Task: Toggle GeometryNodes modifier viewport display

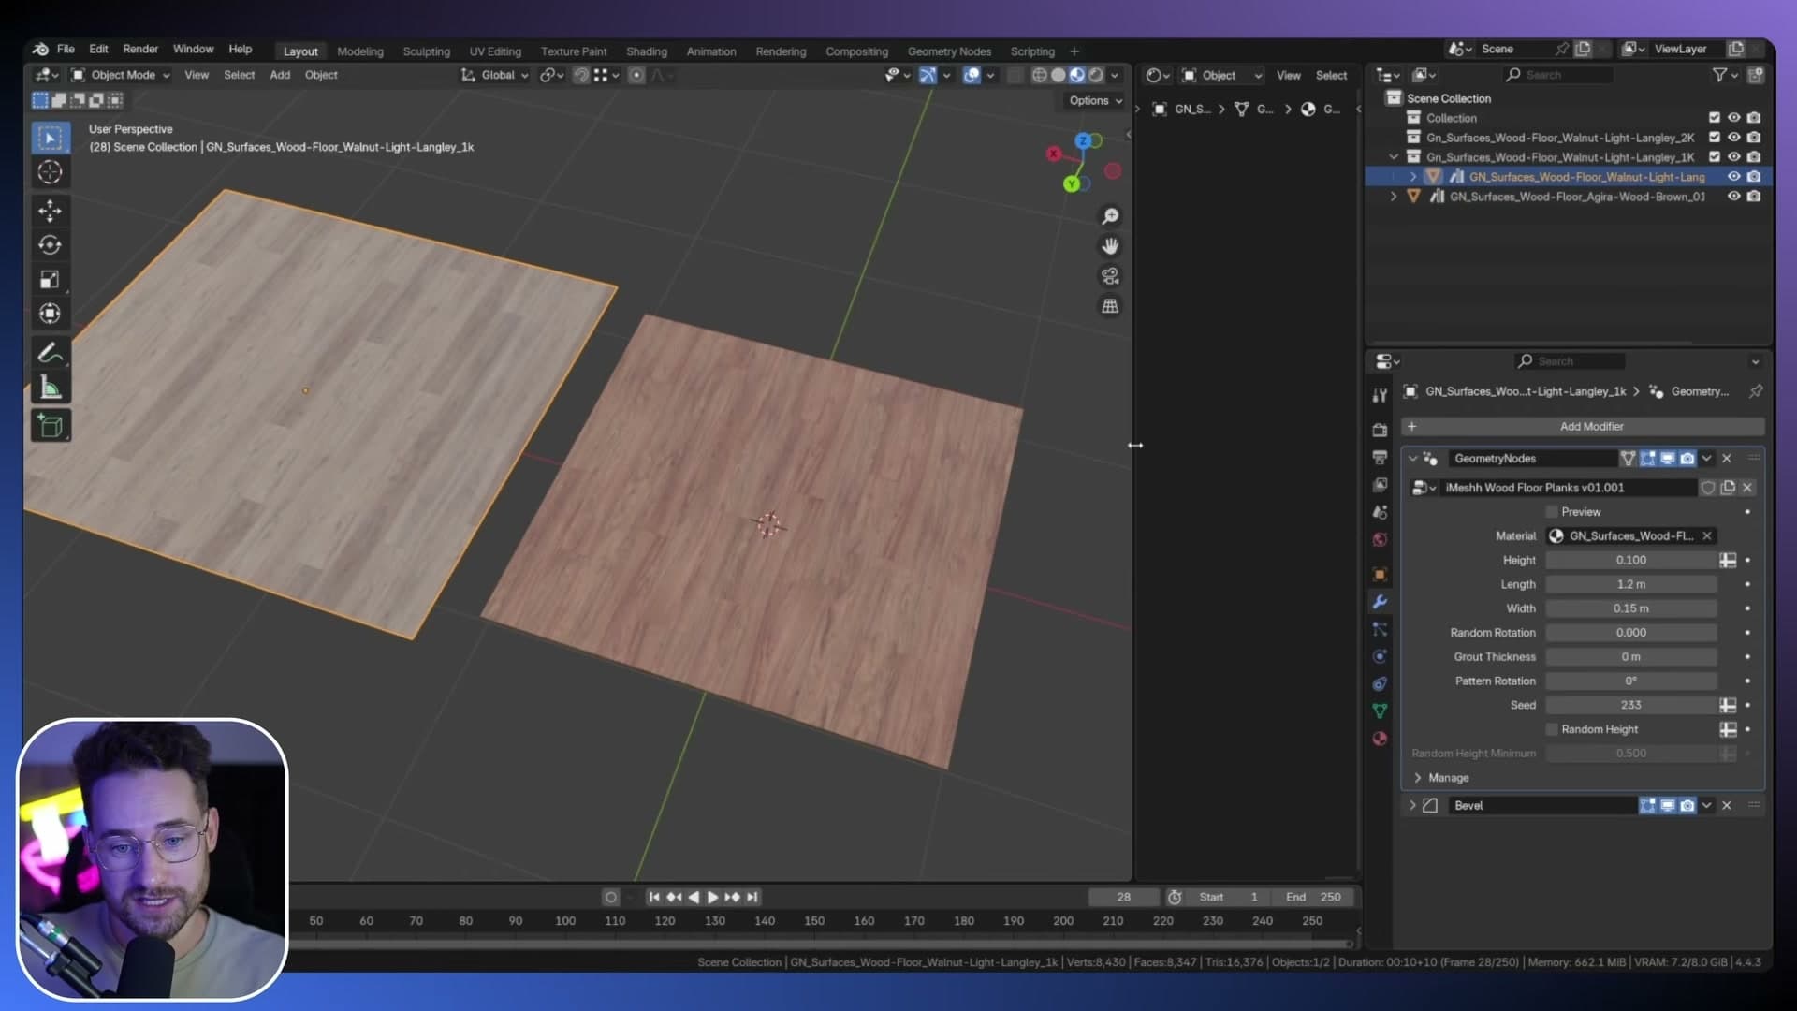Action: point(1667,459)
